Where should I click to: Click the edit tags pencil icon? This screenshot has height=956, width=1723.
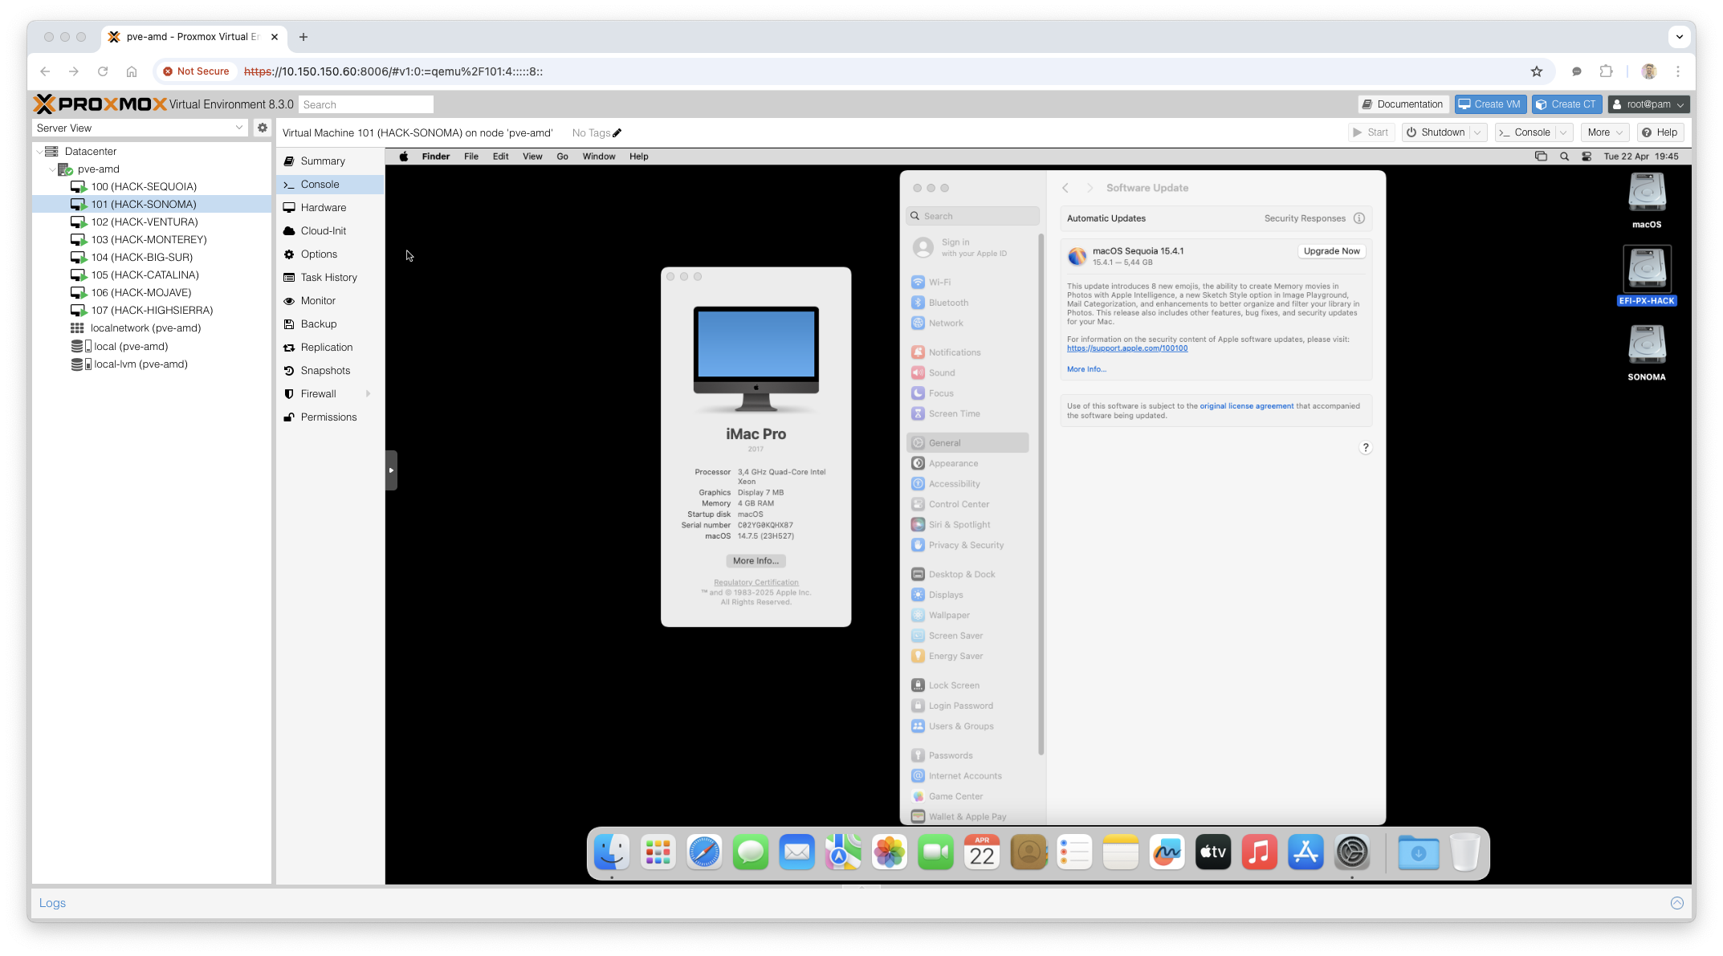(617, 133)
